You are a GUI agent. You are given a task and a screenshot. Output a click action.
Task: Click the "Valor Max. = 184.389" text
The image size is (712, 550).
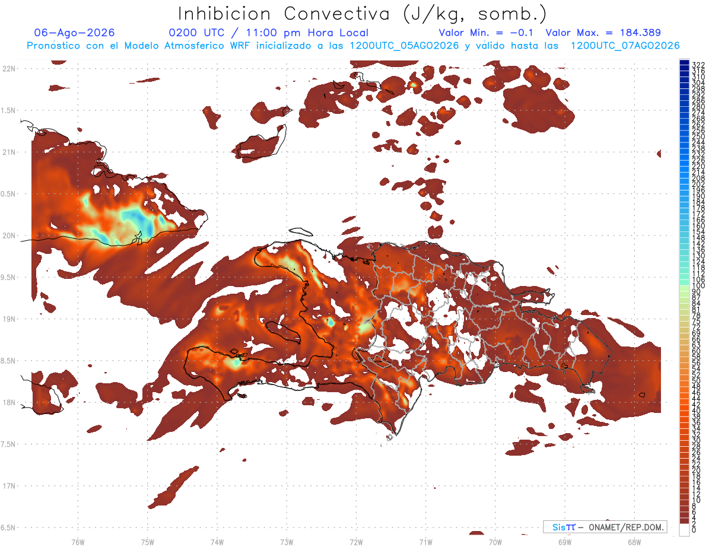click(x=603, y=33)
